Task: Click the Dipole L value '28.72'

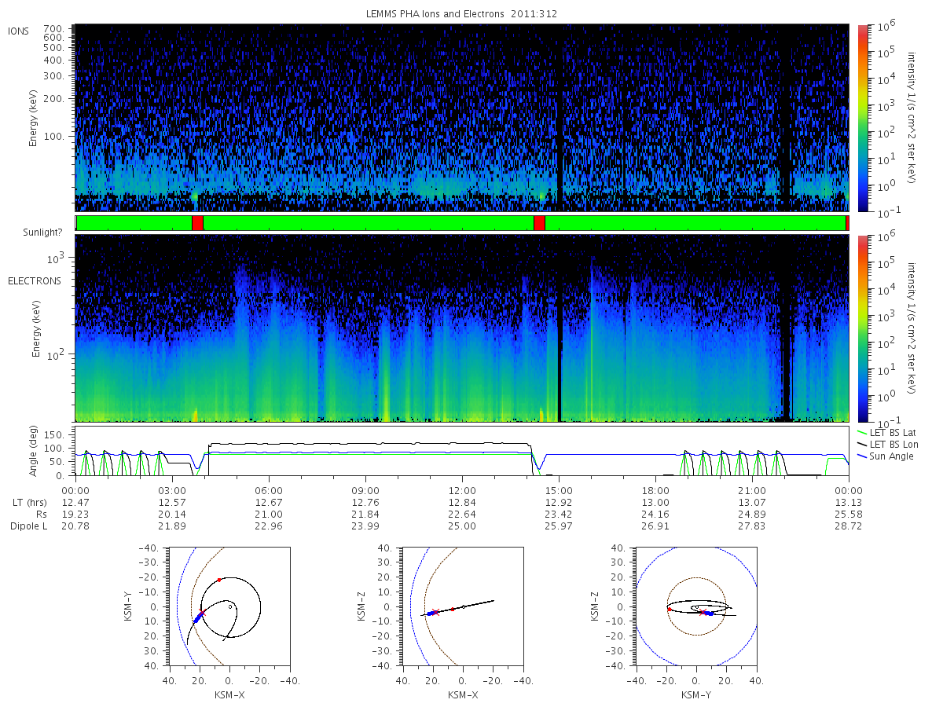Action: coord(849,526)
